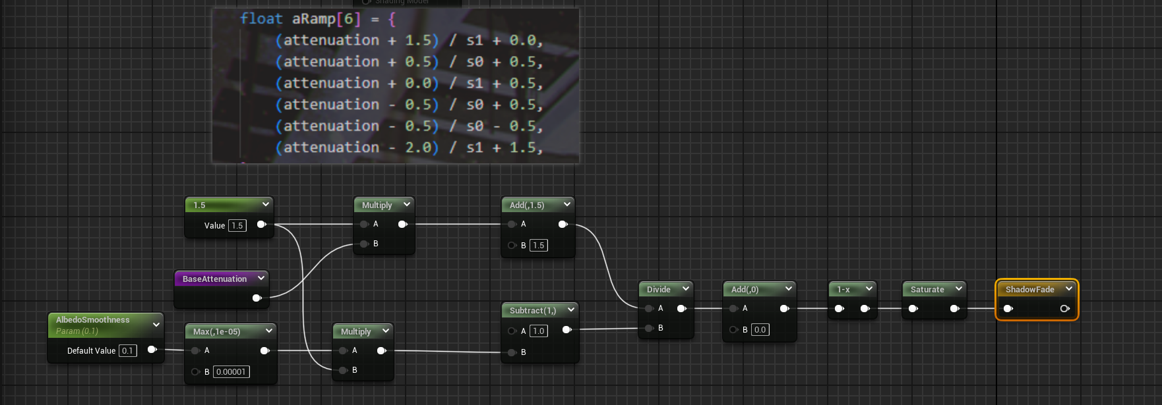Click the Add(,1.5) node's output pin
The image size is (1162, 405).
click(x=563, y=225)
